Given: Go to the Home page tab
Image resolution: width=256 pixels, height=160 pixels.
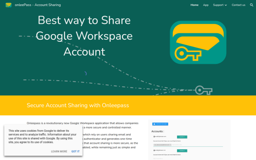Looking at the screenshot, I should (194, 5).
